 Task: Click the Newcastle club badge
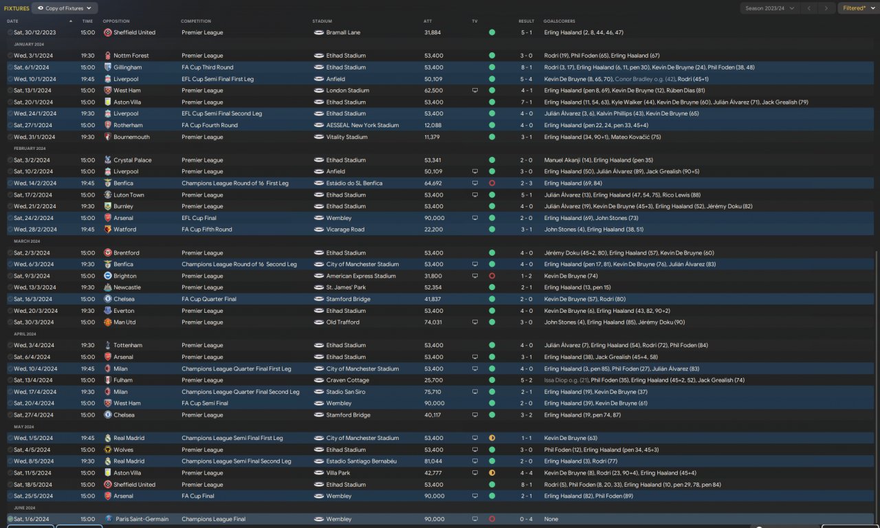click(x=108, y=287)
